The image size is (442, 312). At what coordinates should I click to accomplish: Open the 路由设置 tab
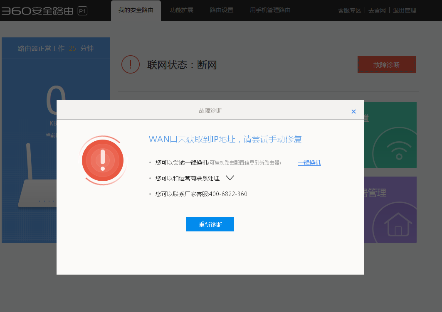[222, 10]
